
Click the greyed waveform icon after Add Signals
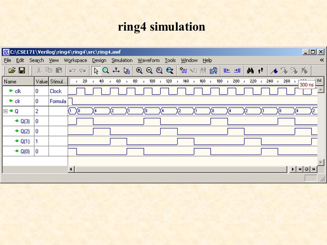tap(193, 71)
